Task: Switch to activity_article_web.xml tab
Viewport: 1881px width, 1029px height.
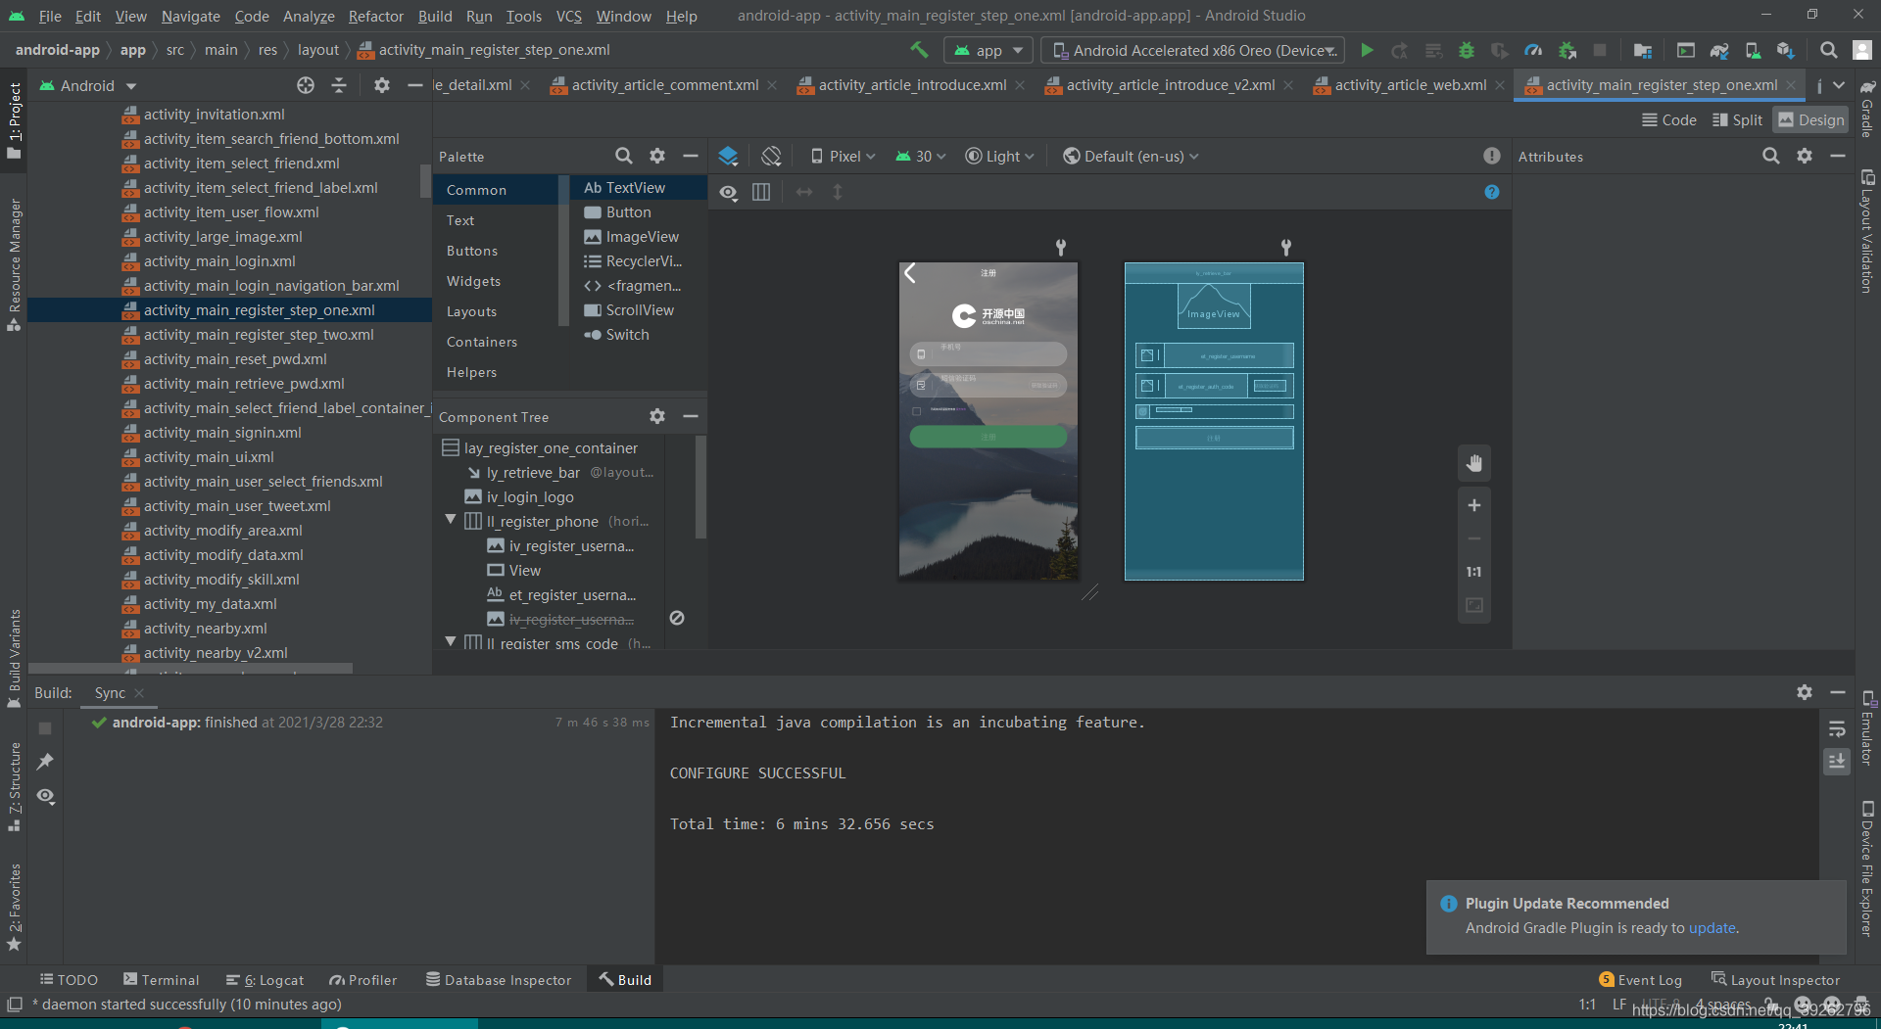Action: (1410, 85)
